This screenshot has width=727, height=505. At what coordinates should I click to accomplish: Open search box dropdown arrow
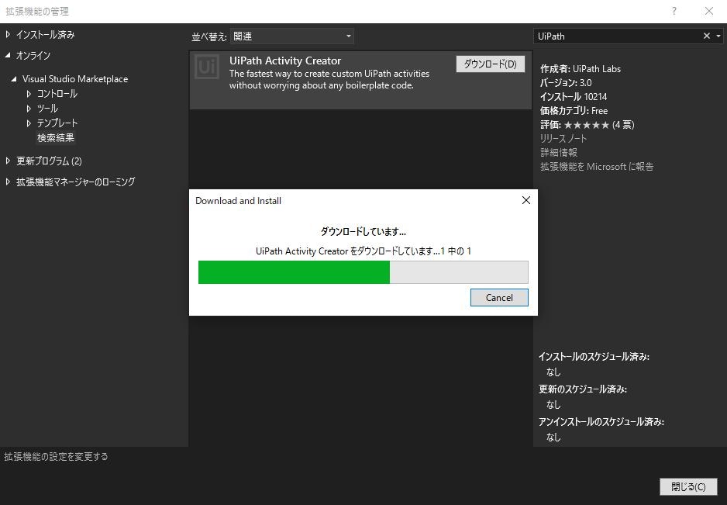point(718,36)
